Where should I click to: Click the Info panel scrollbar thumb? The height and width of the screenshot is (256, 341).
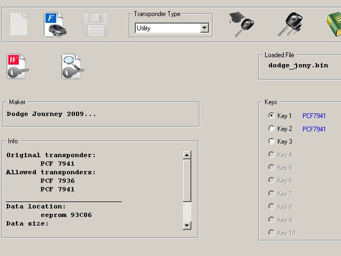click(187, 181)
